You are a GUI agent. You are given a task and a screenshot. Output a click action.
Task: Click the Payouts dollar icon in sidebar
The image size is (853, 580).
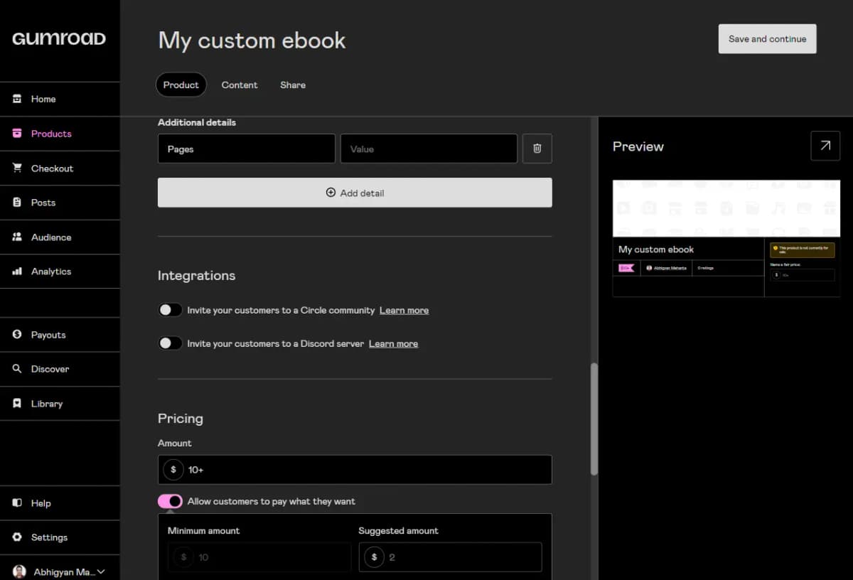[x=17, y=335]
